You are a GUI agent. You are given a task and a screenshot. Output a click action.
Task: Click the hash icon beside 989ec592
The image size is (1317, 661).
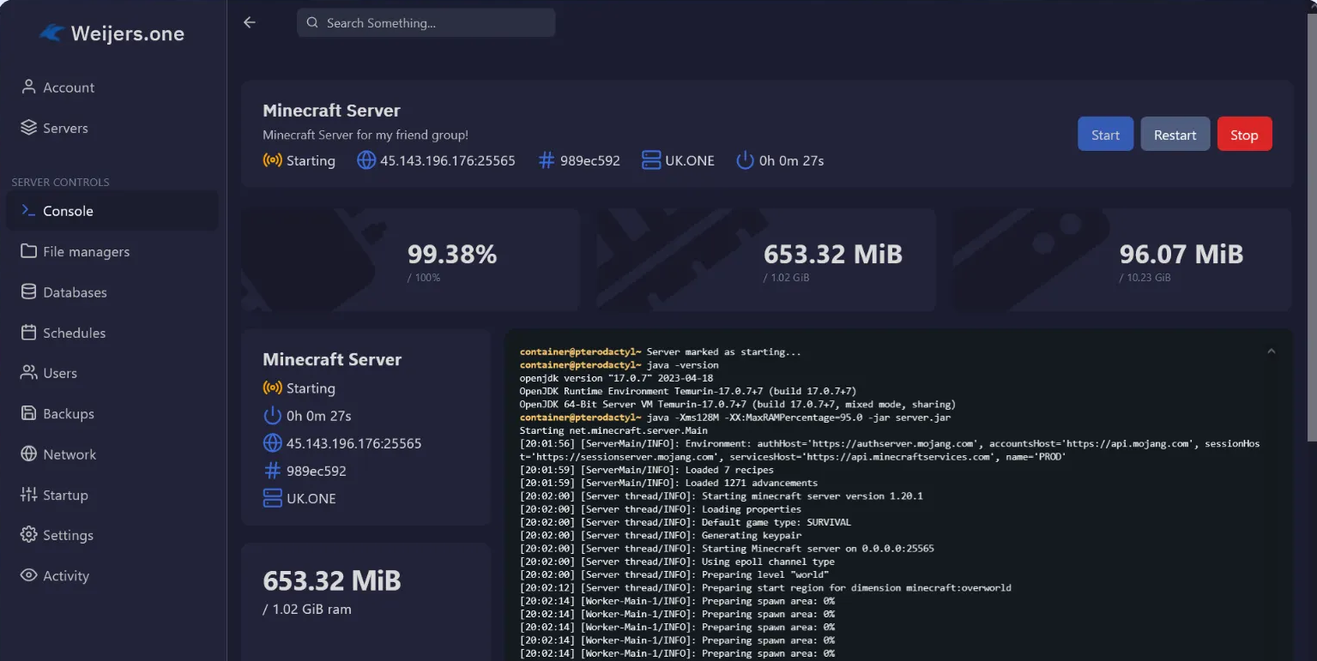coord(547,160)
